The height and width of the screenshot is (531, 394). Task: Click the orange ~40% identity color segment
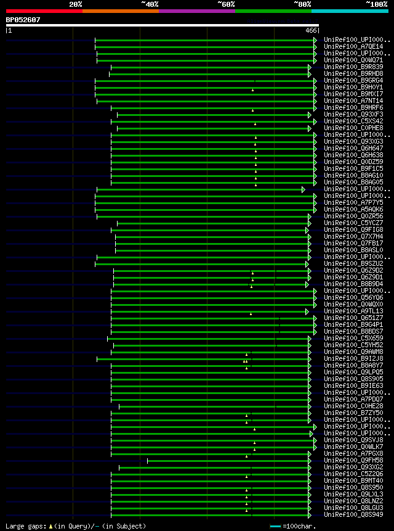pos(121,11)
